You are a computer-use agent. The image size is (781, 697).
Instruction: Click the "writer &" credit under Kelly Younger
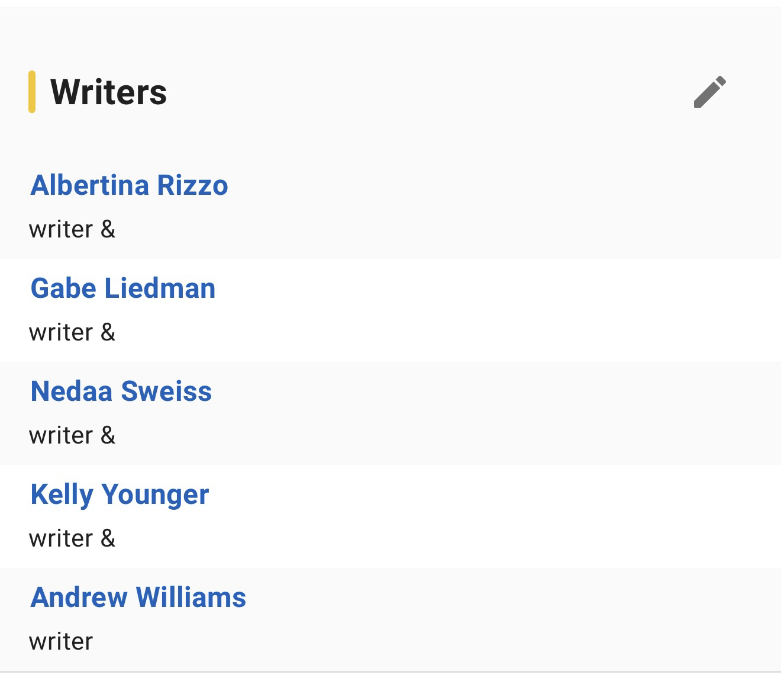click(x=72, y=538)
